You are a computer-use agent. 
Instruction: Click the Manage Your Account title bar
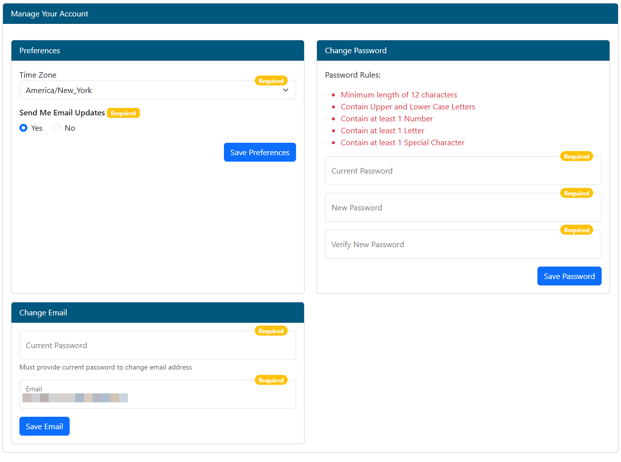tap(310, 14)
